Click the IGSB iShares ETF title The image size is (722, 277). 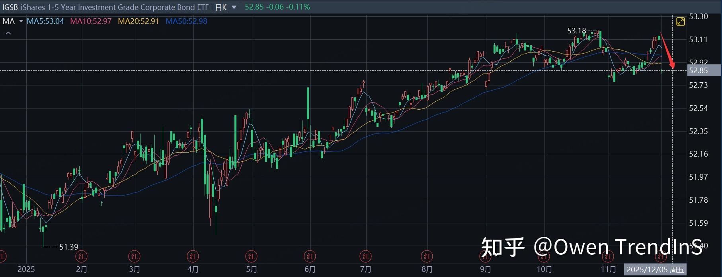105,7
